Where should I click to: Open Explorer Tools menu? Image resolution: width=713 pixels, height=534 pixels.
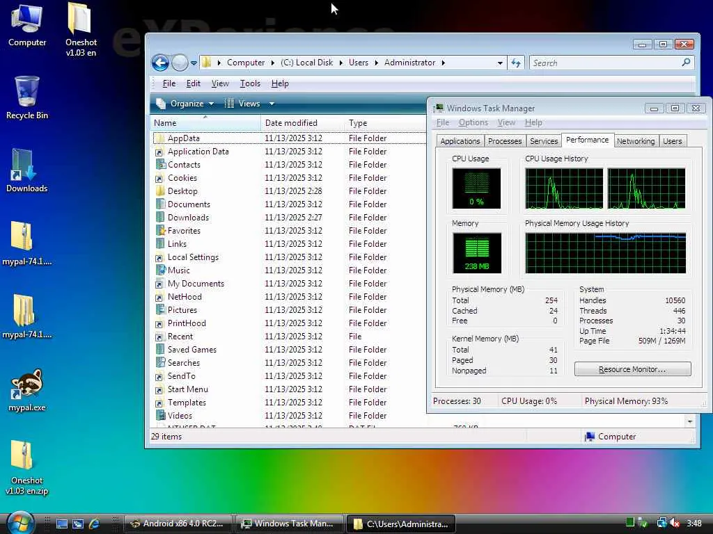tap(250, 83)
